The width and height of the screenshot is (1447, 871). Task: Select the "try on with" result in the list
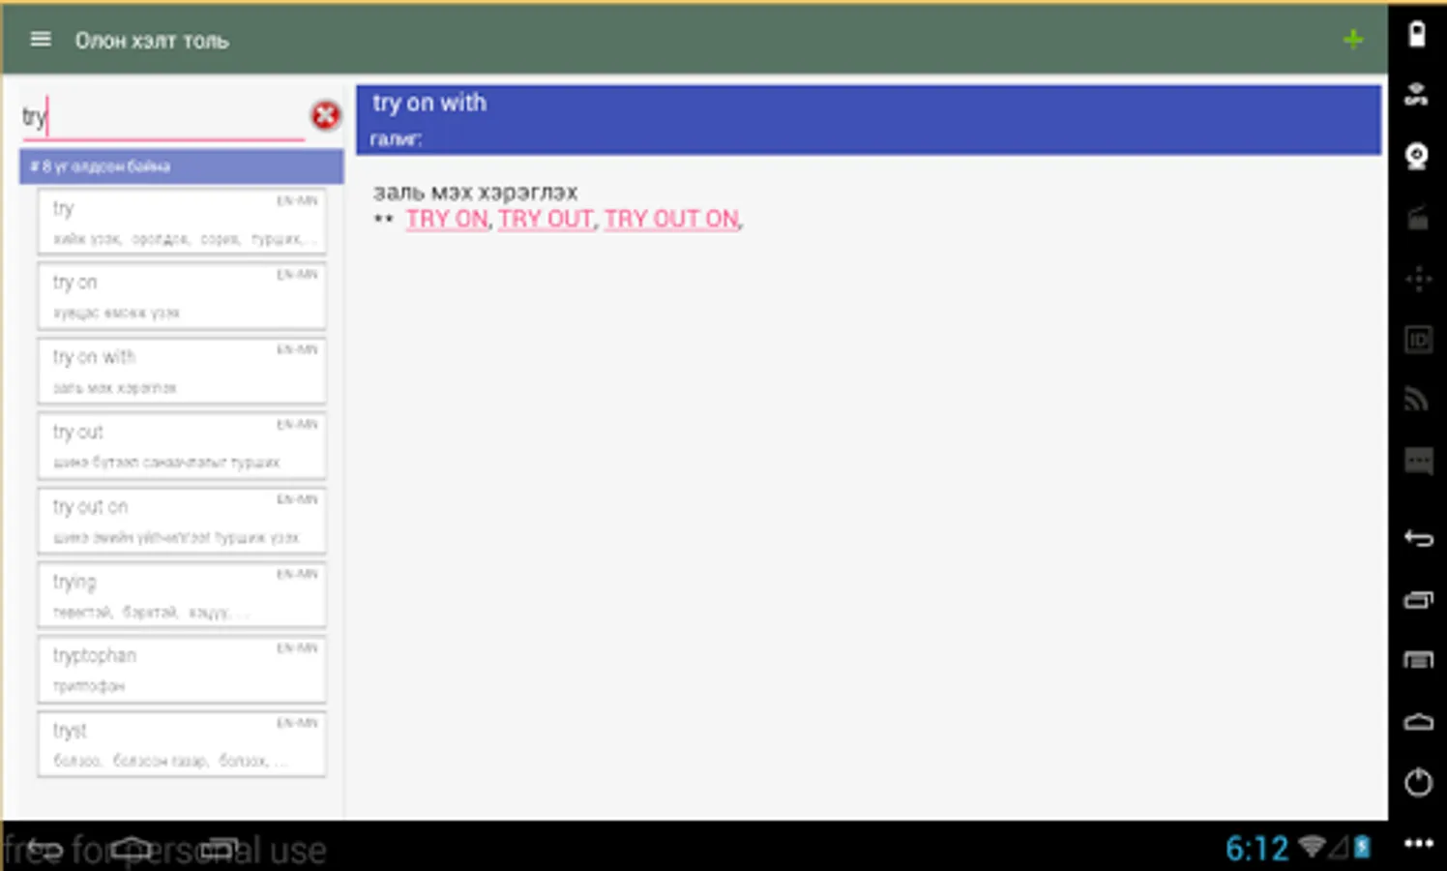(x=182, y=371)
